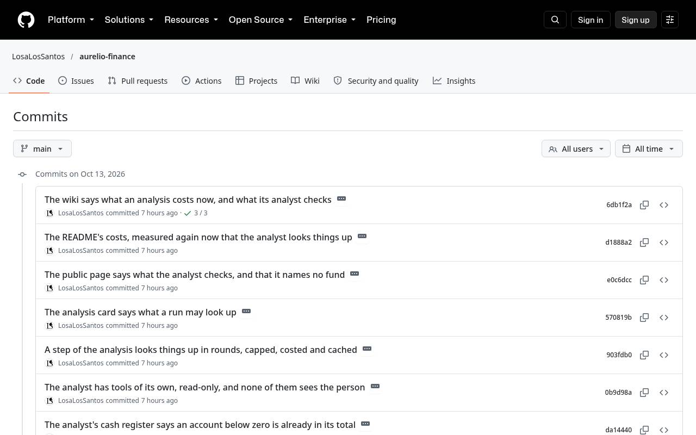Browse repository at commit d1888a2
Image resolution: width=696 pixels, height=435 pixels.
(x=664, y=243)
